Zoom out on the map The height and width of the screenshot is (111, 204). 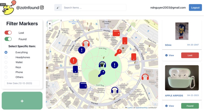[x=50, y=28]
